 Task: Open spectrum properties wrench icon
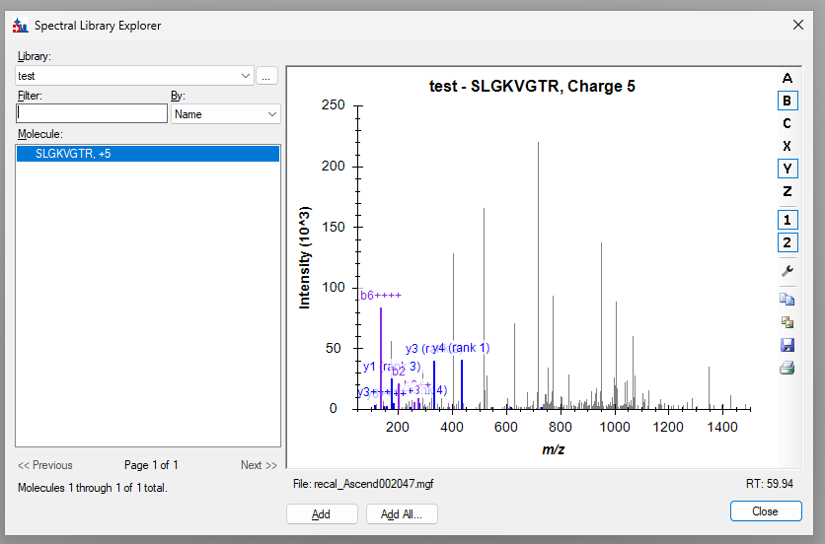point(787,271)
